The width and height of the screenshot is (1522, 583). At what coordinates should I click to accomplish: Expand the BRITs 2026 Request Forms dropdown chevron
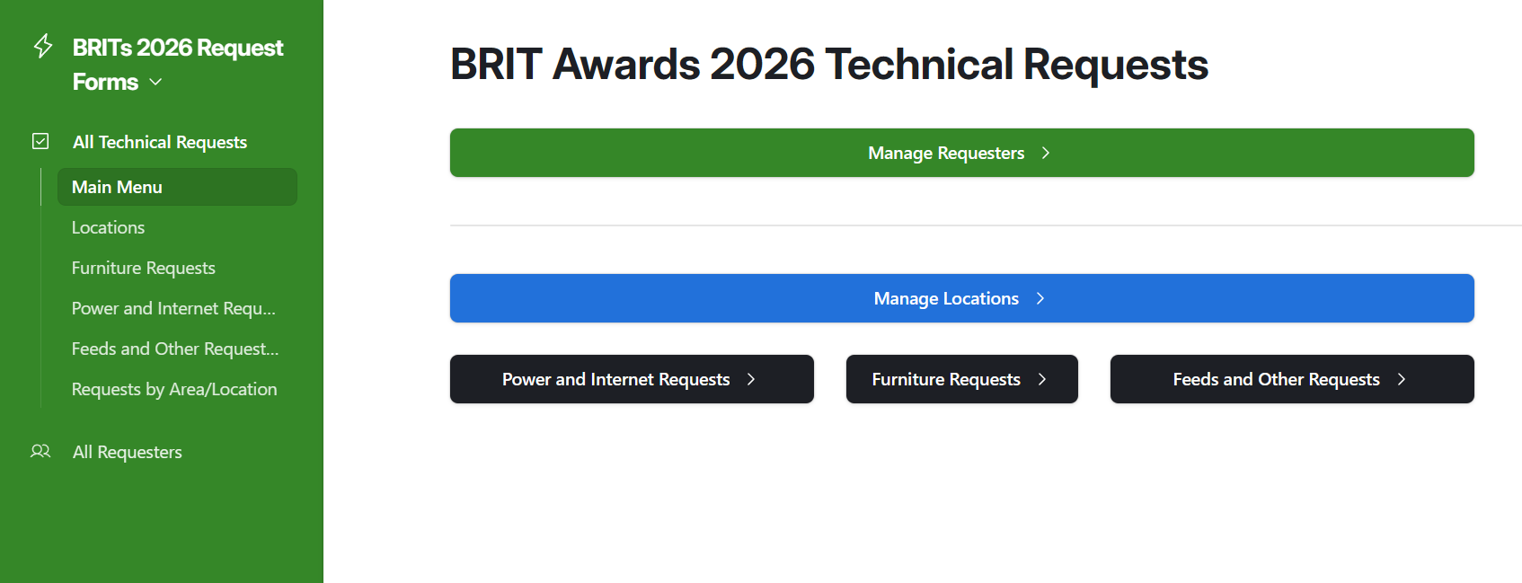(155, 82)
